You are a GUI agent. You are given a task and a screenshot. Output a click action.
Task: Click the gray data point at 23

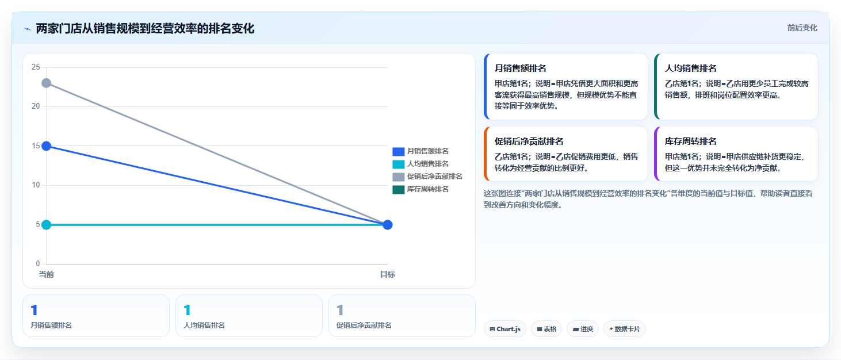tap(47, 83)
